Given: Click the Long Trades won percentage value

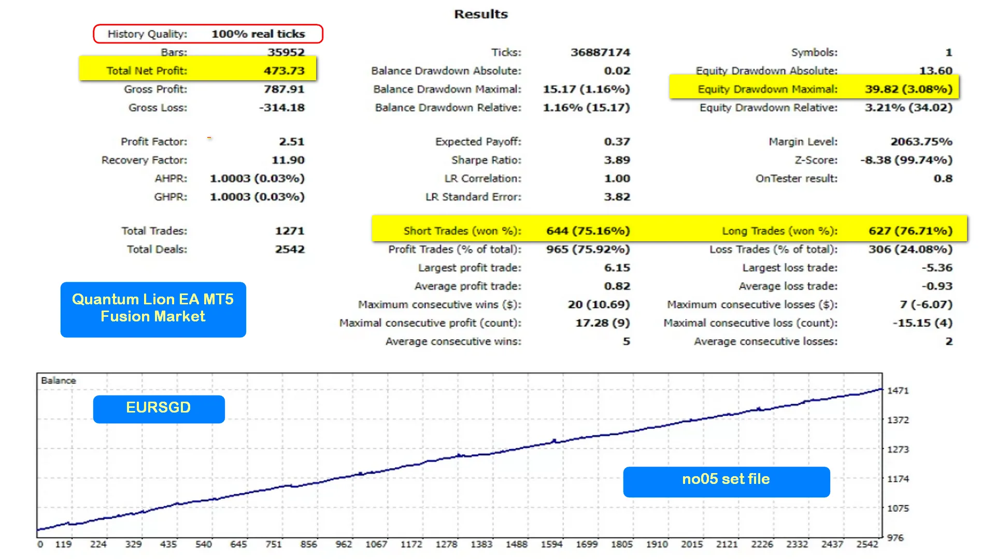Looking at the screenshot, I should 910,231.
